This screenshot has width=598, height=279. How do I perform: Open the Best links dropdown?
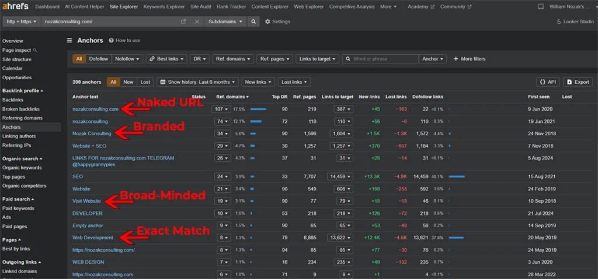pos(166,59)
